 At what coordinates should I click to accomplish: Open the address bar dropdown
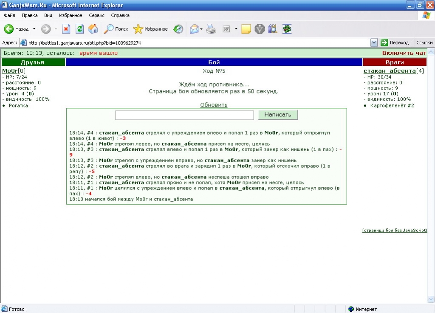[374, 43]
